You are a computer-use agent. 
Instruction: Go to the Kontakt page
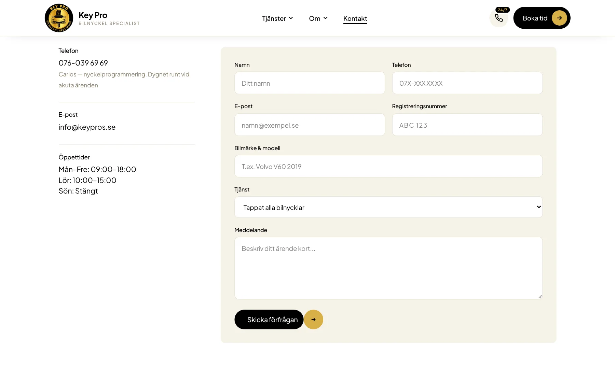[x=355, y=18]
